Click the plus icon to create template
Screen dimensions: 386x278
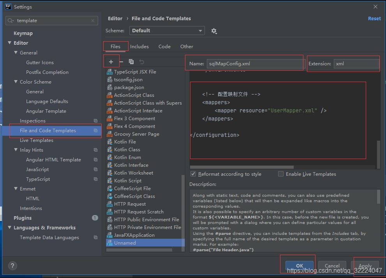click(x=111, y=62)
